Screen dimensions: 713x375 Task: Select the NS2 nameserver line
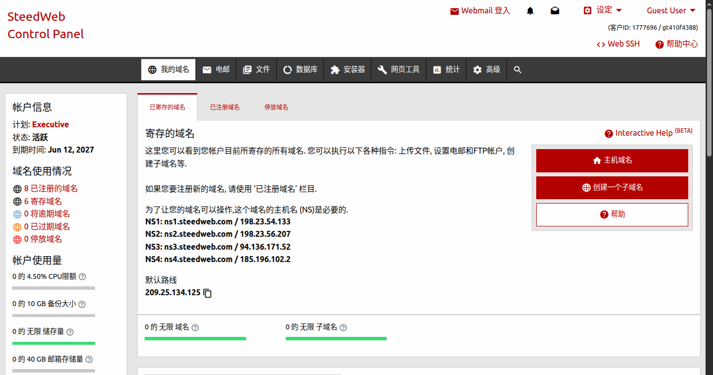pyautogui.click(x=218, y=234)
